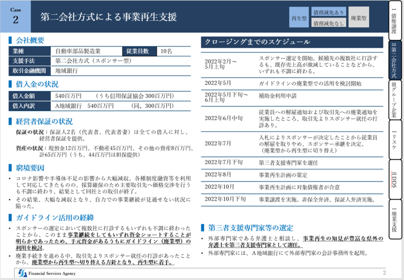Select the date 2022年2月〜5月上旬

click(x=221, y=64)
